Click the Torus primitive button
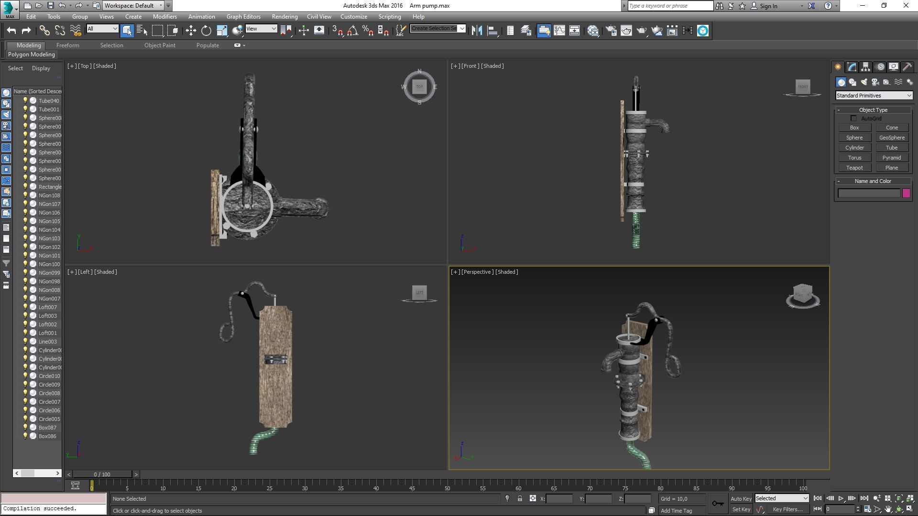 coord(854,158)
